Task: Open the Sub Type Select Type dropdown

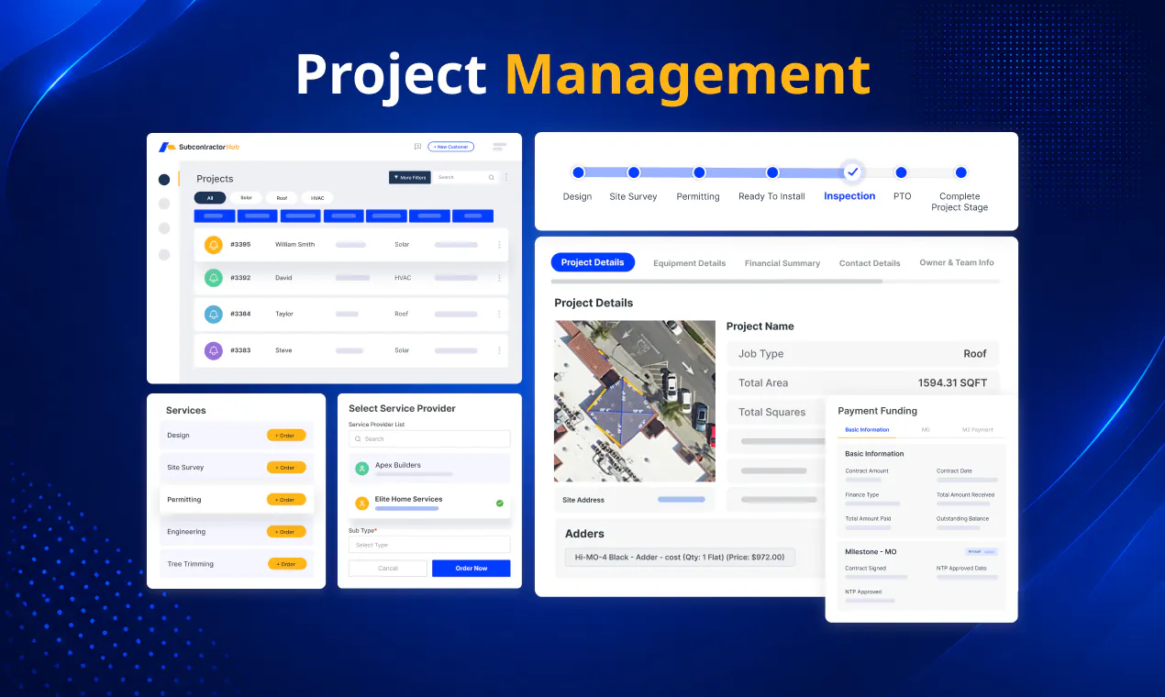Action: pyautogui.click(x=429, y=545)
